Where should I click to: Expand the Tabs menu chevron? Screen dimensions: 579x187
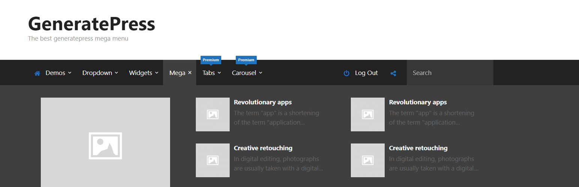click(219, 73)
